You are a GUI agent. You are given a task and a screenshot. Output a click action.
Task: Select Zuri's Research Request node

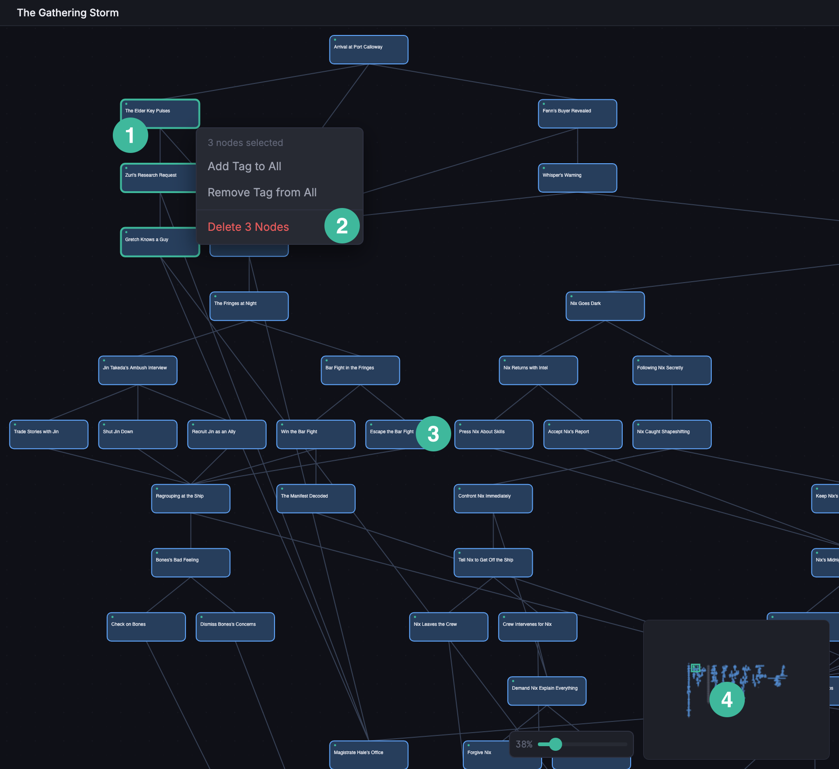(x=158, y=178)
